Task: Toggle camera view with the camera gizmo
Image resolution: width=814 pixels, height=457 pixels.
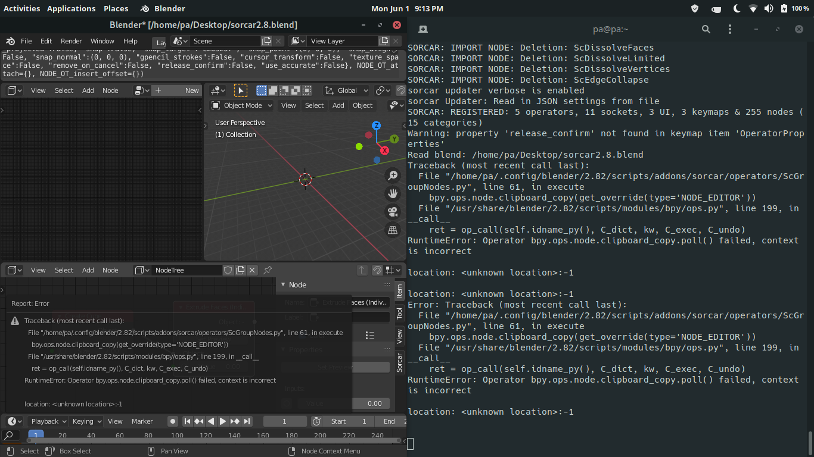Action: point(393,212)
